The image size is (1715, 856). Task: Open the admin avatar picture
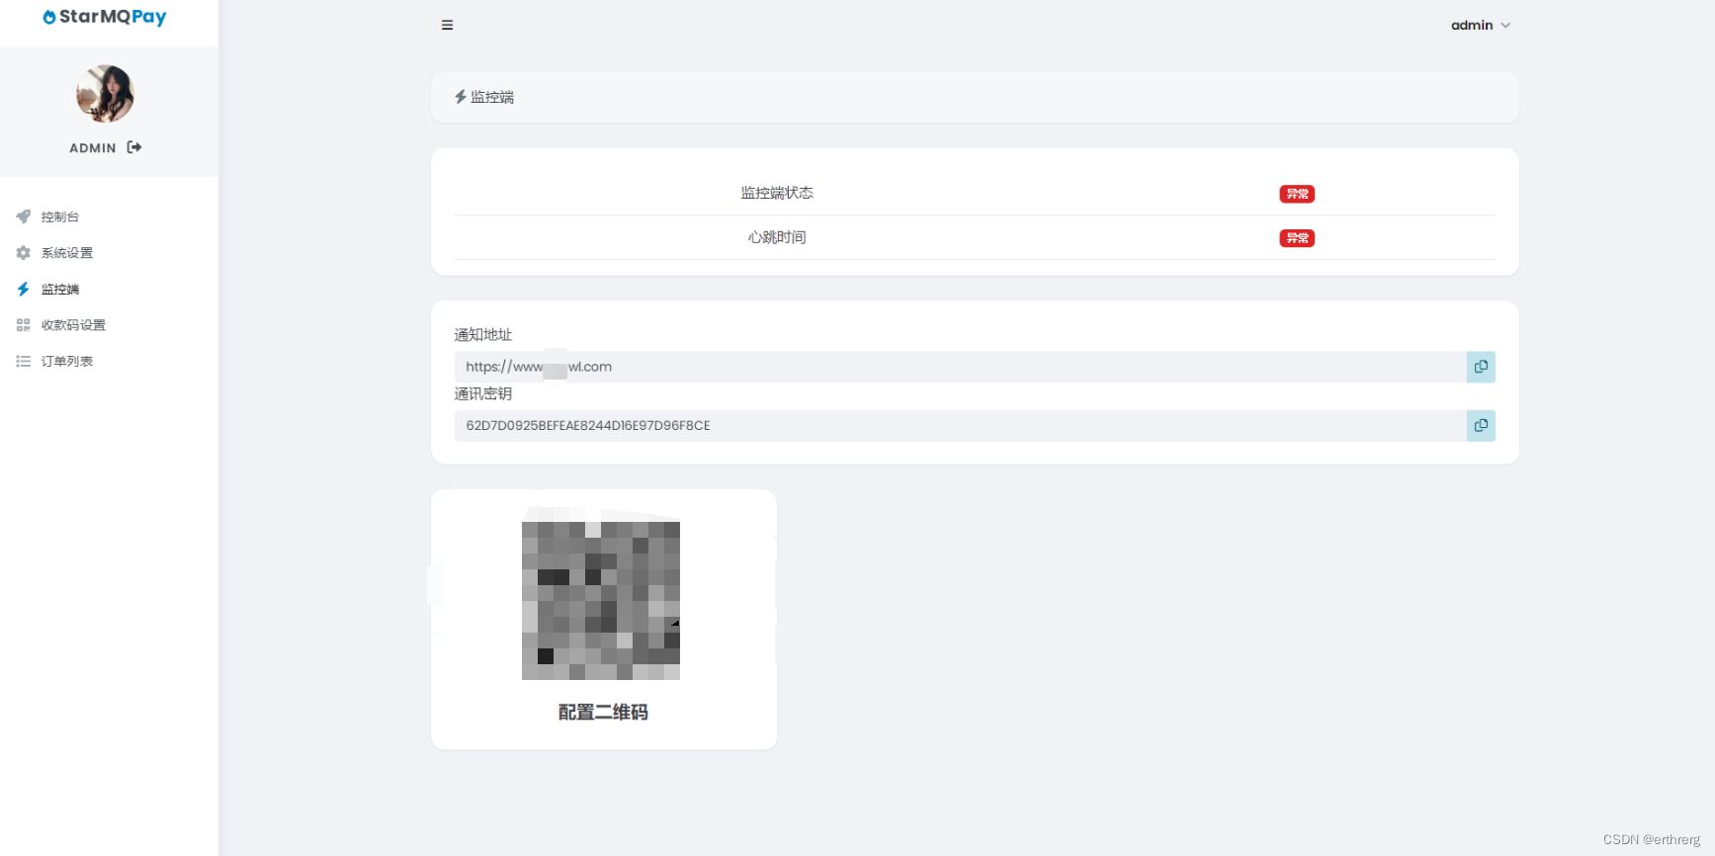pyautogui.click(x=105, y=94)
